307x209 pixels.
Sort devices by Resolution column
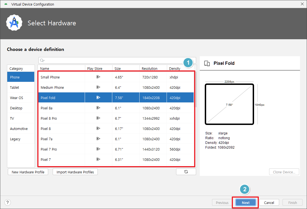click(153, 68)
